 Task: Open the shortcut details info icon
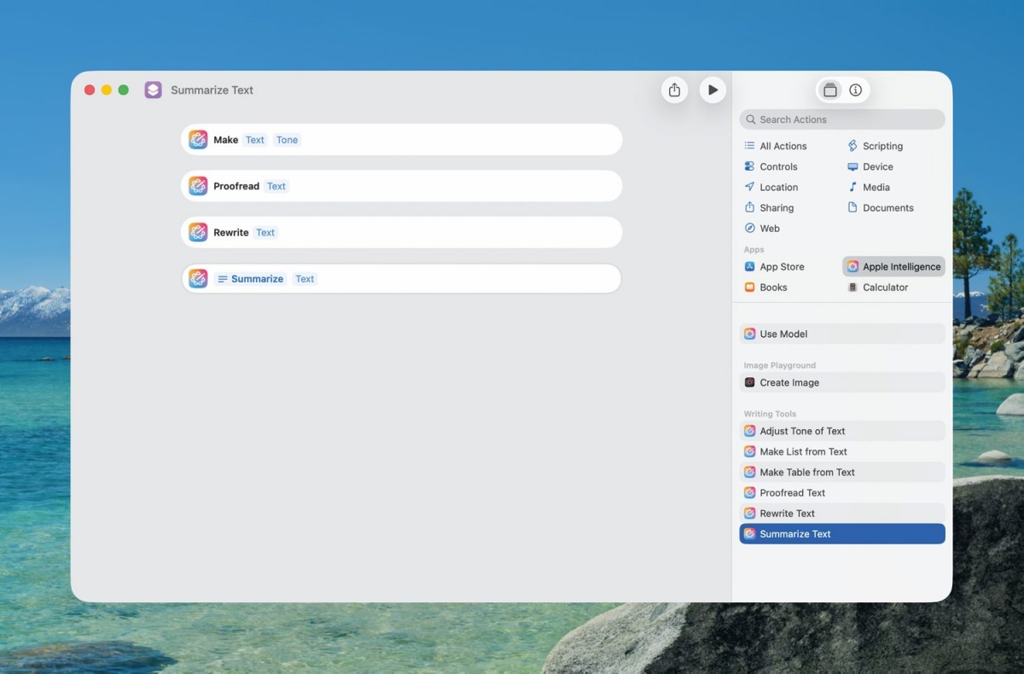point(856,90)
